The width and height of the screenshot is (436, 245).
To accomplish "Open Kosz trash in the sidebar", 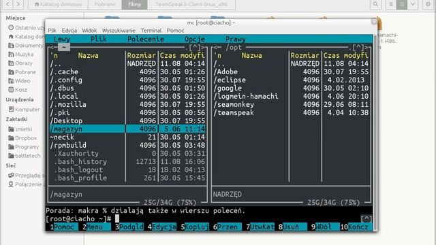I will click(18, 90).
